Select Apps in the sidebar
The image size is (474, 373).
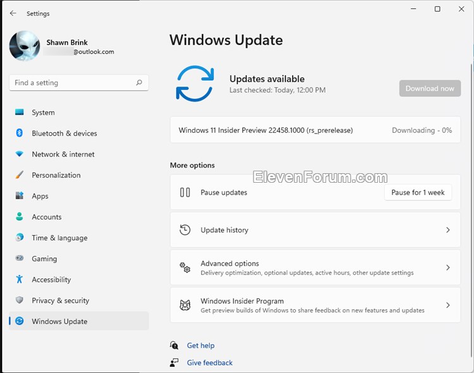(x=79, y=196)
